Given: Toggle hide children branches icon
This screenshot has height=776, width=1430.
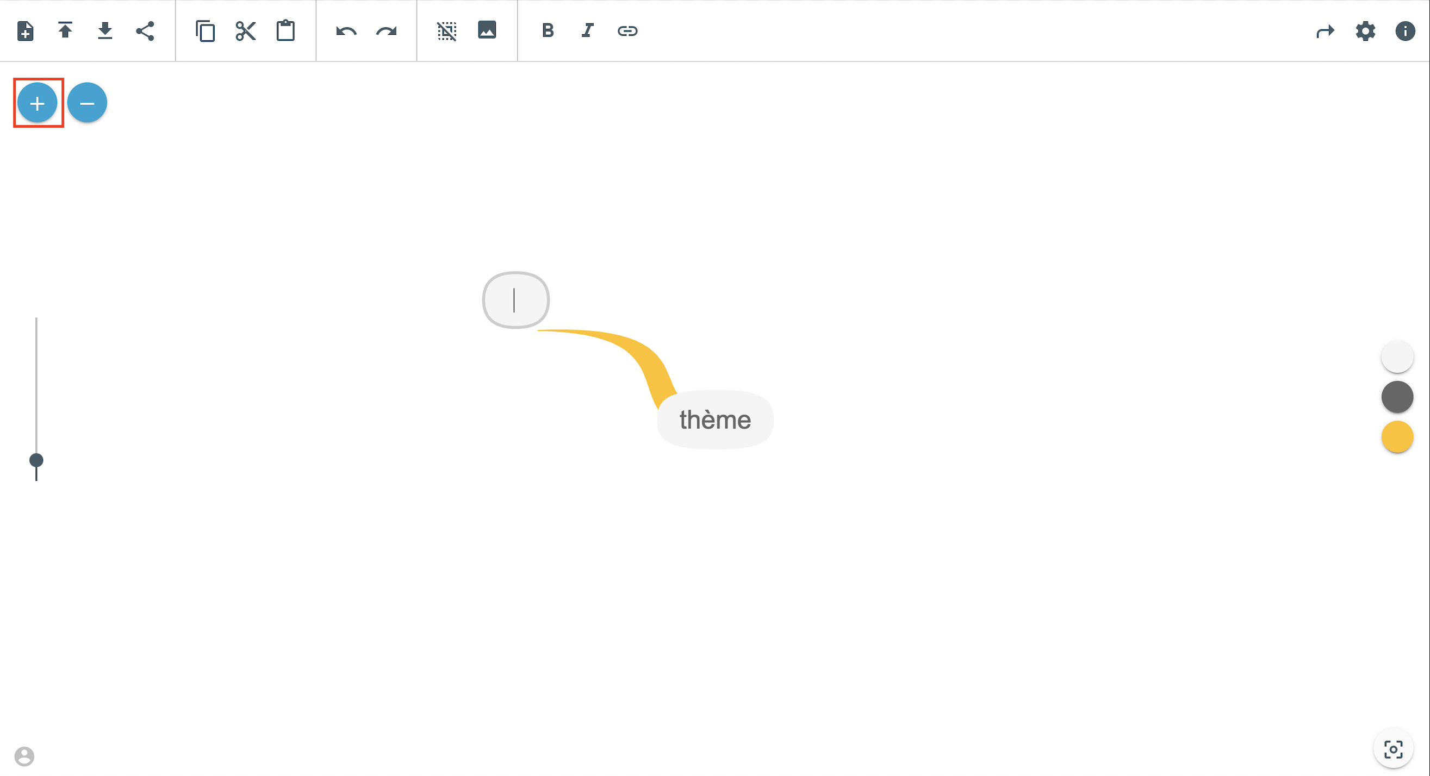Looking at the screenshot, I should 446,31.
